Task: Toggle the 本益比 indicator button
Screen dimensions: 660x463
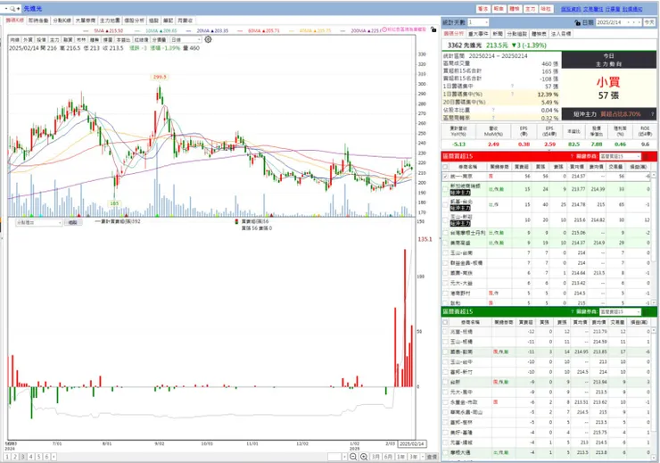Action: 123,39
